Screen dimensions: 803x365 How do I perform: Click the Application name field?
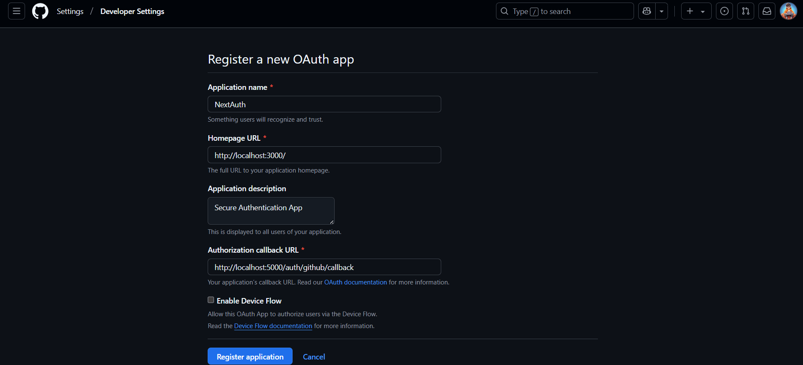click(x=324, y=104)
